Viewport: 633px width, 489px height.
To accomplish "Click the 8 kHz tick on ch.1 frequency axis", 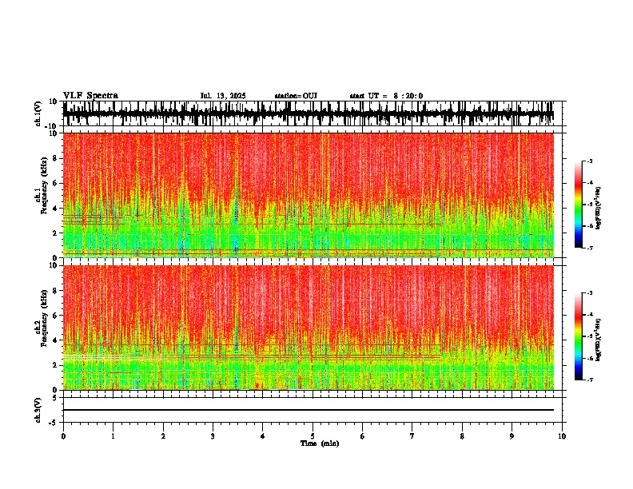I will [56, 158].
